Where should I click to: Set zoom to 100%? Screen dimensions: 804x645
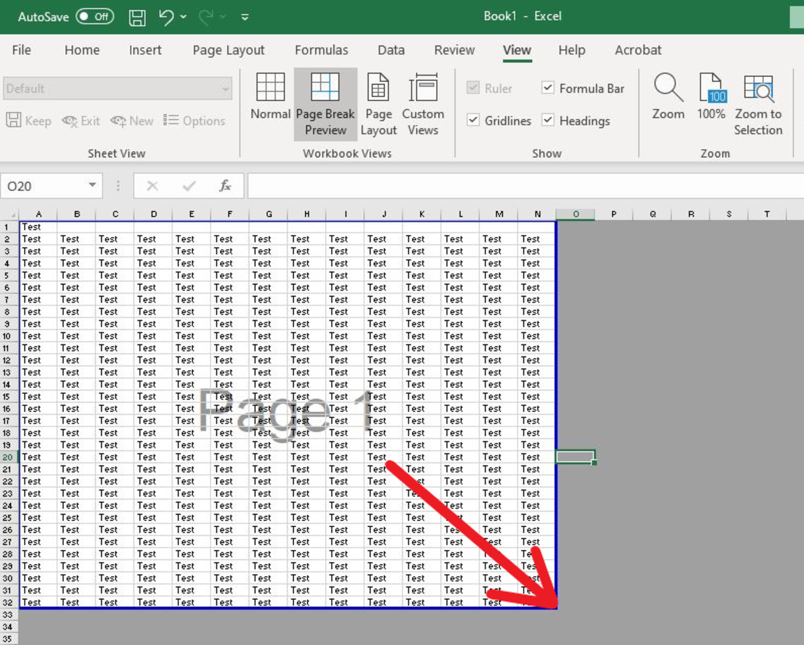tap(711, 97)
